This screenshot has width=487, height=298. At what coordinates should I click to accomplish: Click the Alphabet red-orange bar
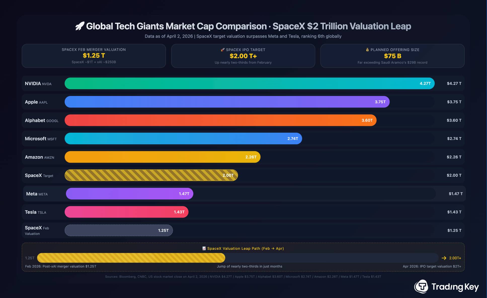pos(220,120)
